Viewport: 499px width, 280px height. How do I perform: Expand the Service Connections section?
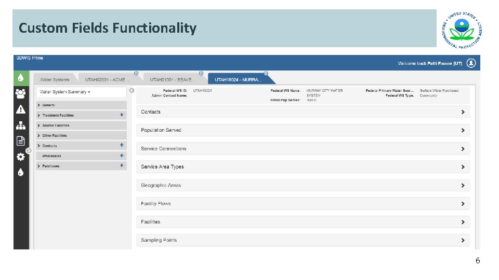tap(303, 149)
